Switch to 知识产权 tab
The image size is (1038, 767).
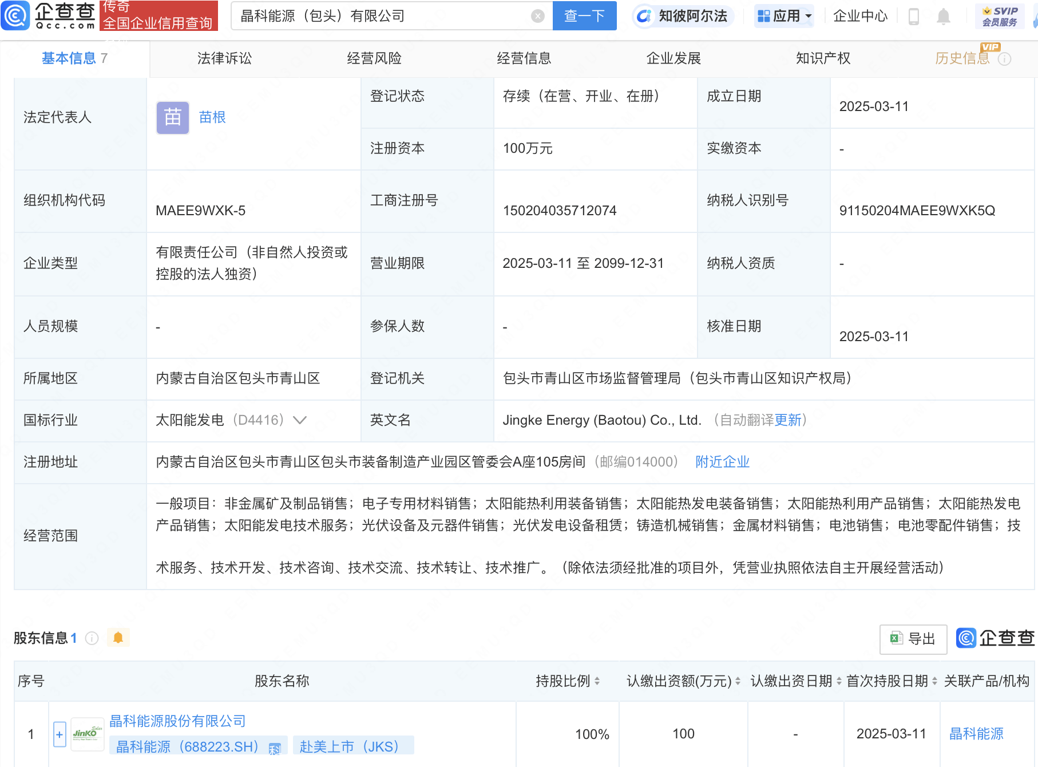(823, 58)
